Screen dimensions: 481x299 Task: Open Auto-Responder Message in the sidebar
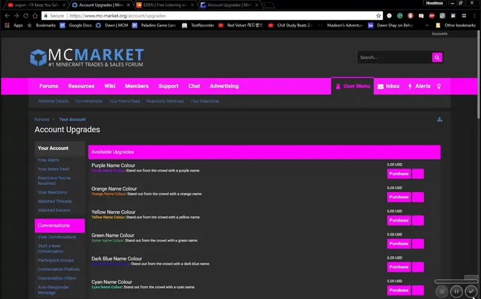(x=53, y=290)
